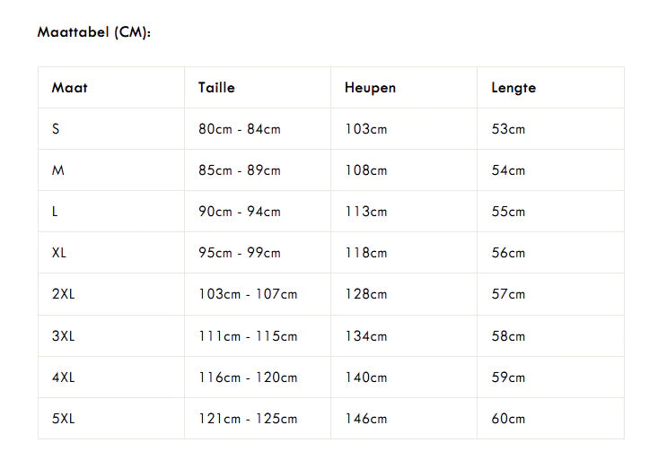Image resolution: width=667 pixels, height=460 pixels.
Task: Click the 108cm hips cell
Action: (x=365, y=170)
